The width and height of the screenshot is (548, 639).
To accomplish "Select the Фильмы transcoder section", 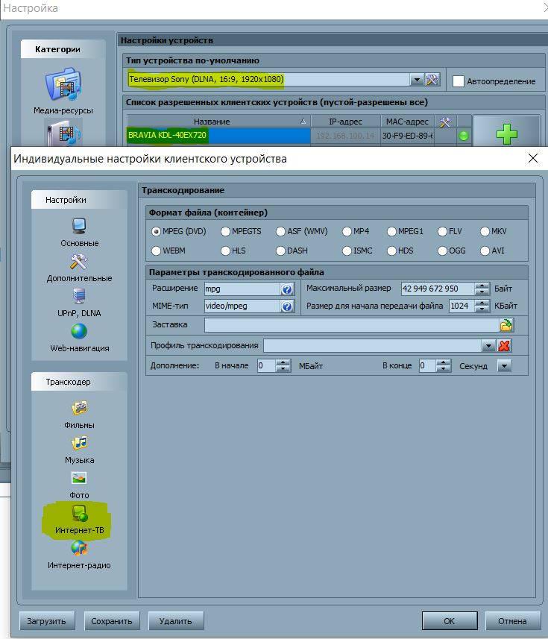I will [79, 414].
